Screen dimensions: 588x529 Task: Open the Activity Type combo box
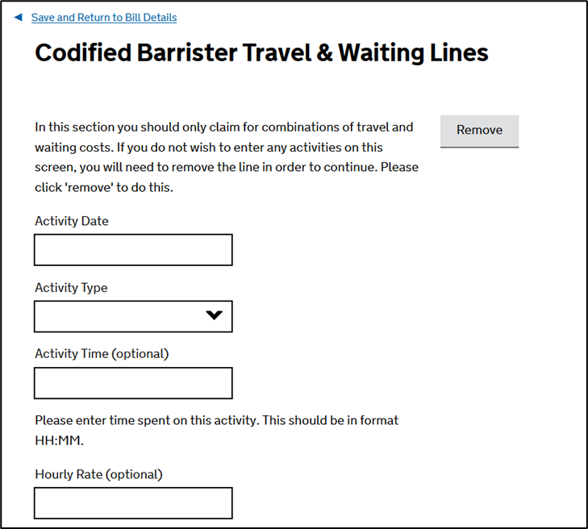click(x=133, y=316)
